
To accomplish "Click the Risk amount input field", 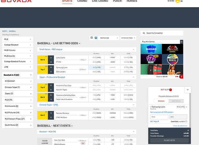I will click(159, 117).
